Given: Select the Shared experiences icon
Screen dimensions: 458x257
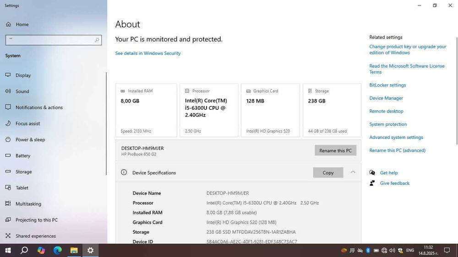Looking at the screenshot, I should 8,236.
